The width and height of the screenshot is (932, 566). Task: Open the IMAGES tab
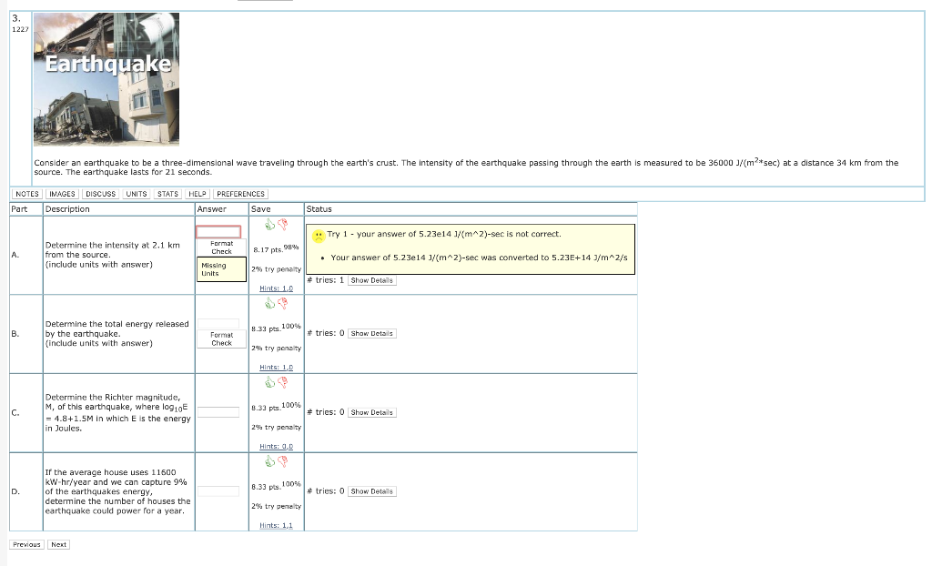pyautogui.click(x=62, y=194)
